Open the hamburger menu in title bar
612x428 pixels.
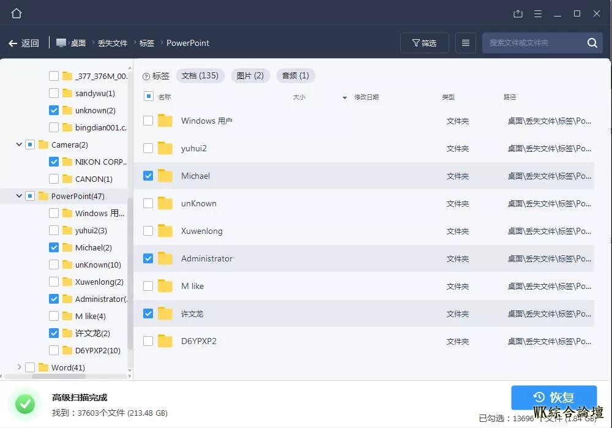click(x=538, y=13)
